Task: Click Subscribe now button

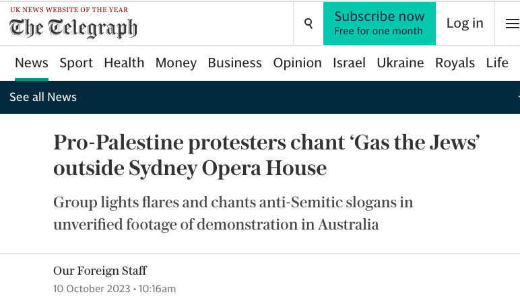Action: point(379,24)
